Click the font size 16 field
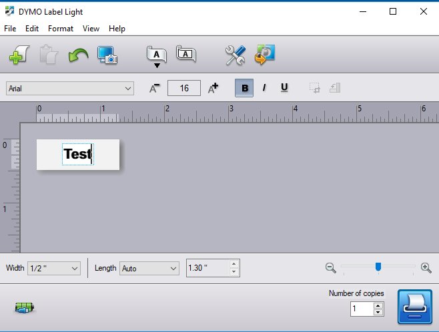The image size is (439, 332). tap(184, 88)
